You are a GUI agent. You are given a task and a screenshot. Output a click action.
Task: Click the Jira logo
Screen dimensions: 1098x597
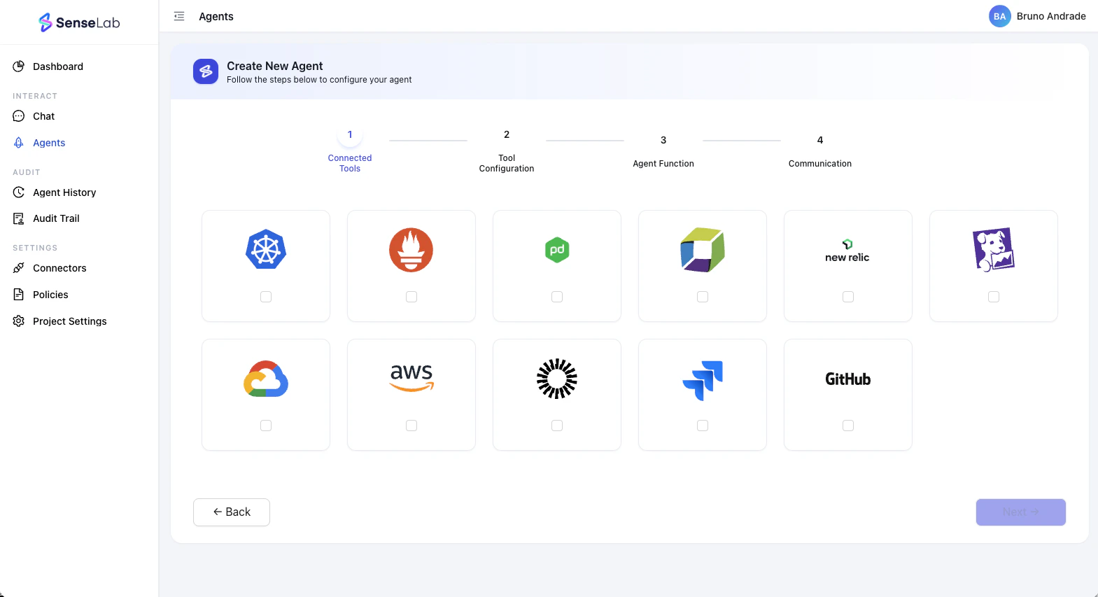point(703,380)
